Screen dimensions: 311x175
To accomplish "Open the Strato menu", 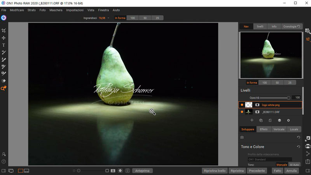I will (x=31, y=10).
